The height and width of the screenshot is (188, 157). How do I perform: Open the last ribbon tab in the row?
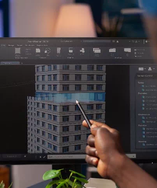(42, 45)
